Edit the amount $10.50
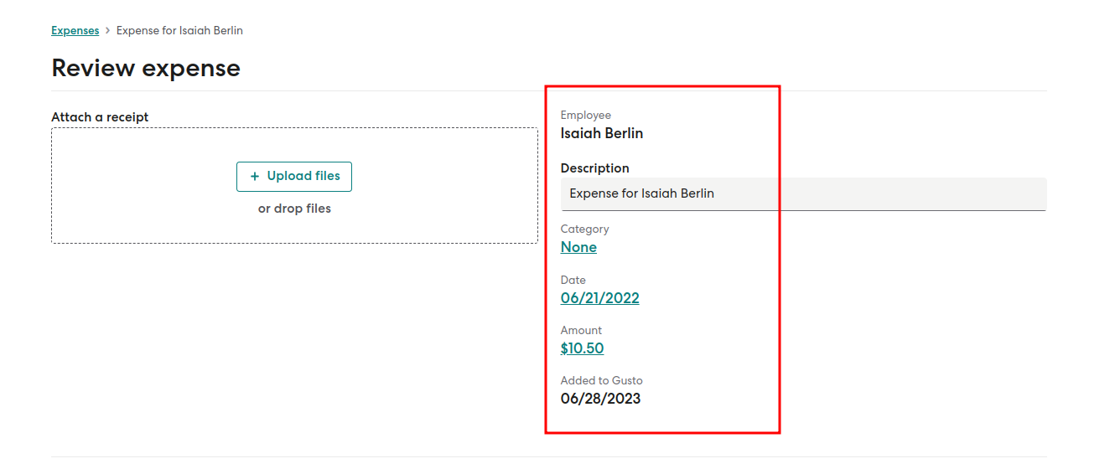 point(582,348)
